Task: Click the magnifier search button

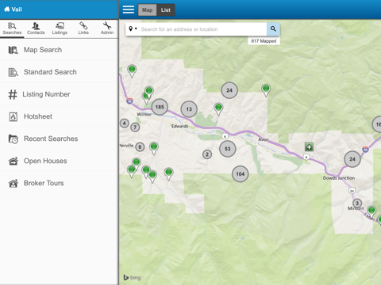Action: tap(273, 29)
